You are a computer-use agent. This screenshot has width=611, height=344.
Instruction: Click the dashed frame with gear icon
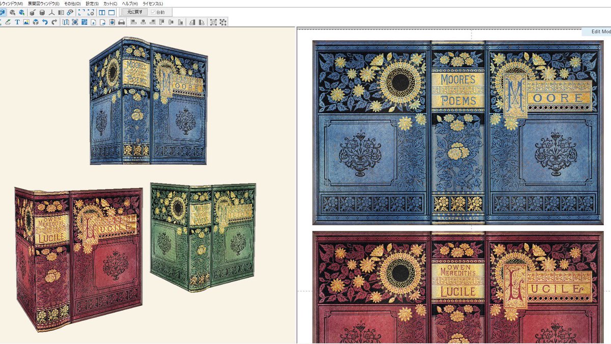(x=91, y=13)
